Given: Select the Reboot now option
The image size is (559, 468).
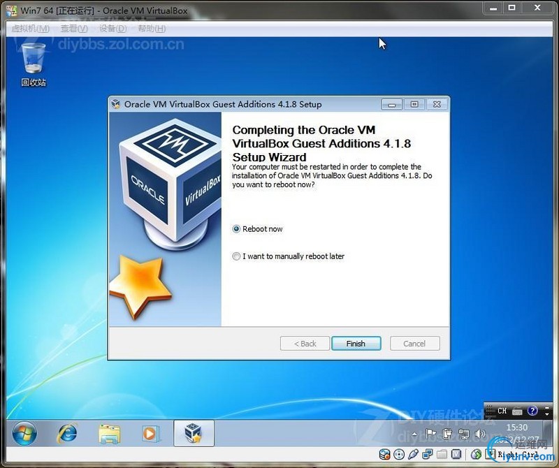Looking at the screenshot, I should click(x=257, y=229).
